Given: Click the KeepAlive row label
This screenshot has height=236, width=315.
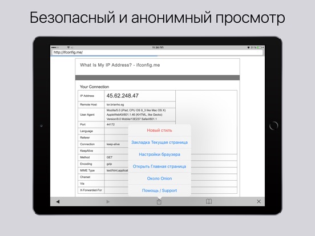Looking at the screenshot, I should click(x=86, y=150).
